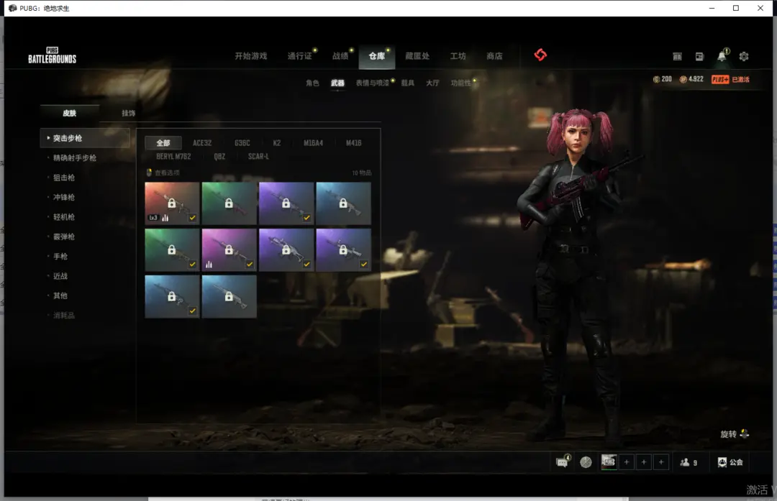This screenshot has width=777, height=501.
Task: Filter skins by G36C
Action: point(242,143)
